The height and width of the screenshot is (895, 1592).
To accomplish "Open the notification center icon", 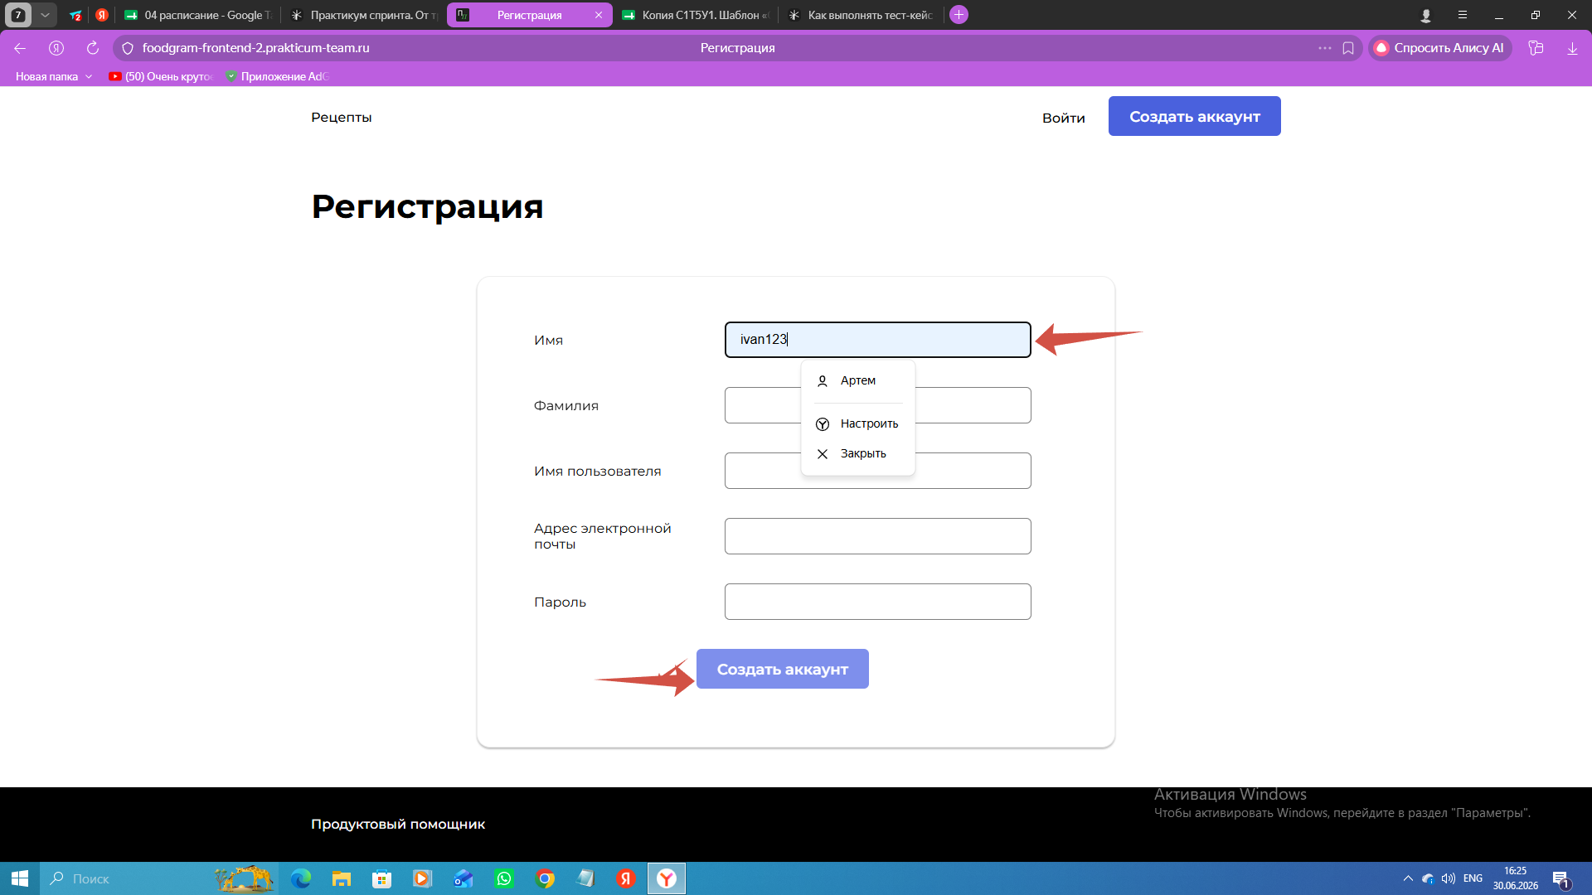I will point(1561,878).
